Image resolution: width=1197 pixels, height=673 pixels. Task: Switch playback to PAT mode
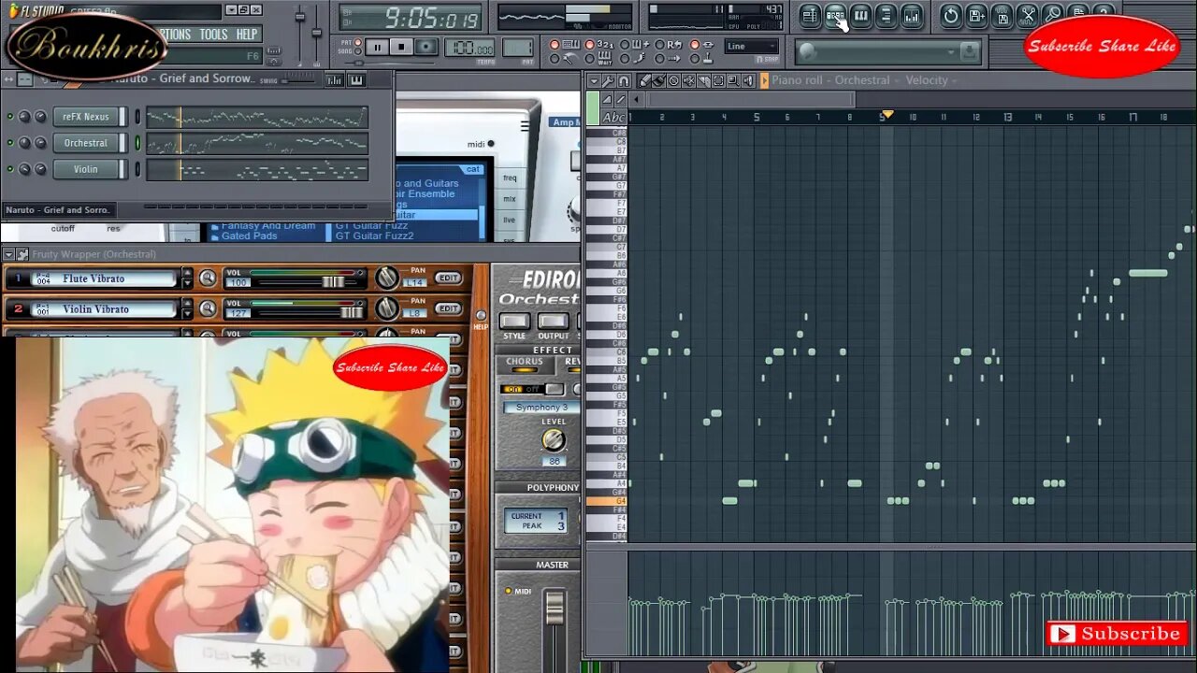357,42
